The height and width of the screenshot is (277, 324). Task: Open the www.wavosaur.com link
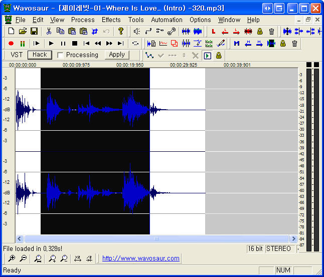(x=141, y=258)
